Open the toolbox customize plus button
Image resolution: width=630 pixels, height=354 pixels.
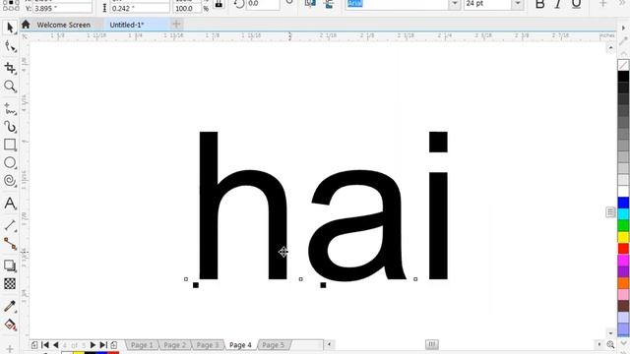pyautogui.click(x=10, y=349)
